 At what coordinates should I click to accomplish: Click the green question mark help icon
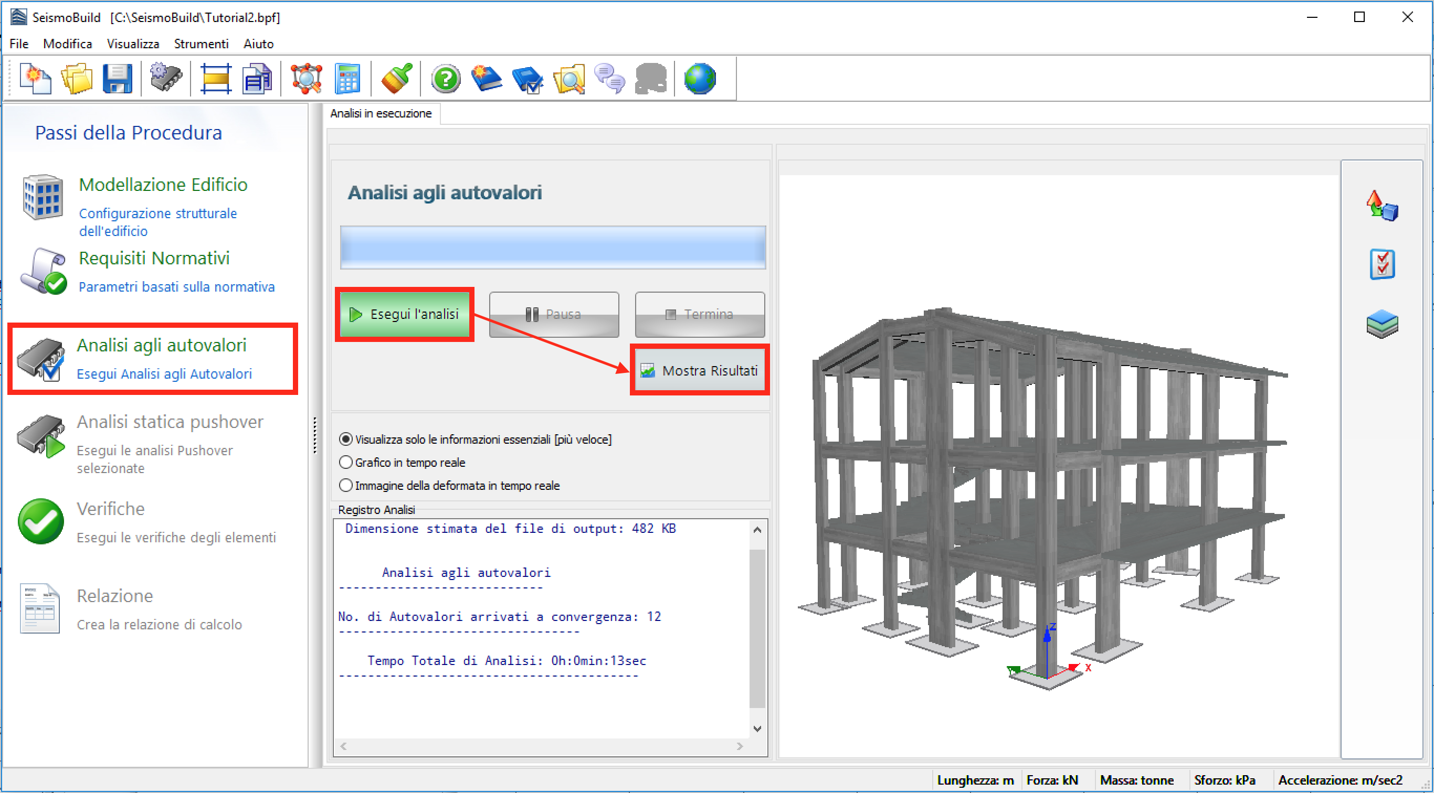[445, 79]
